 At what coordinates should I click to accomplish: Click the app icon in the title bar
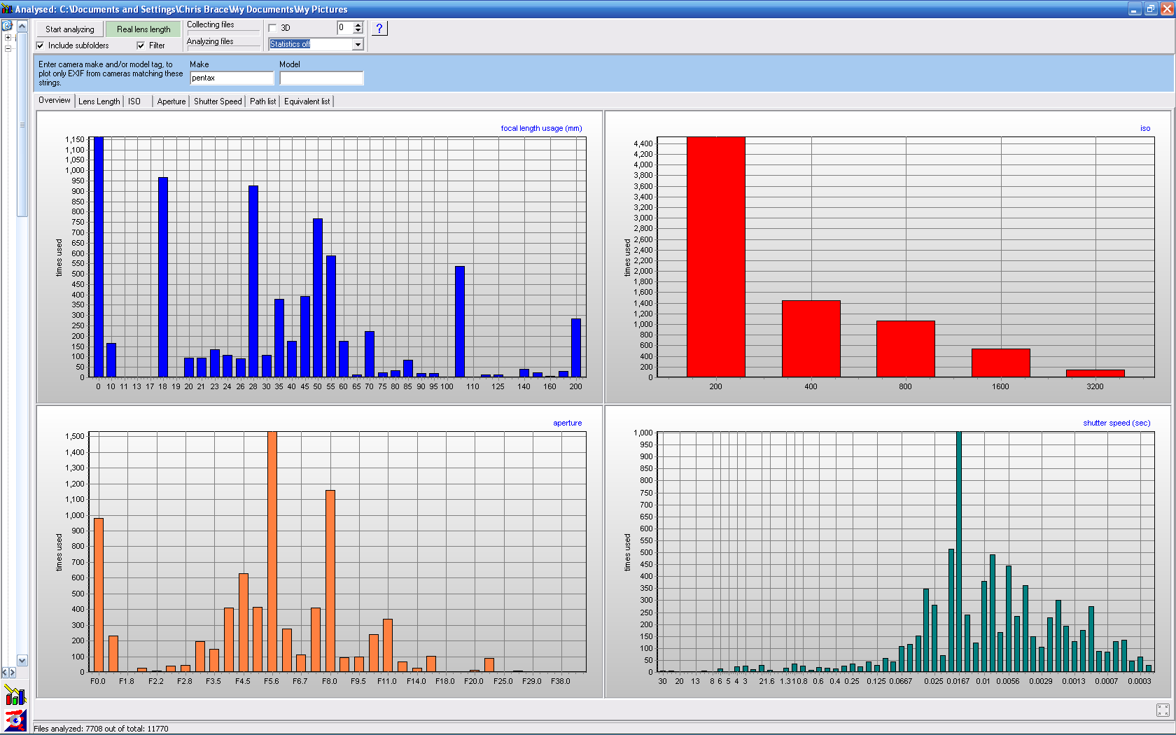pos(7,9)
